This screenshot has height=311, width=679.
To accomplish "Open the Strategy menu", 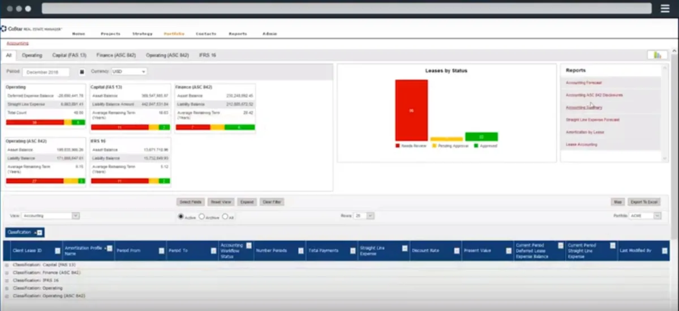I will tap(143, 34).
